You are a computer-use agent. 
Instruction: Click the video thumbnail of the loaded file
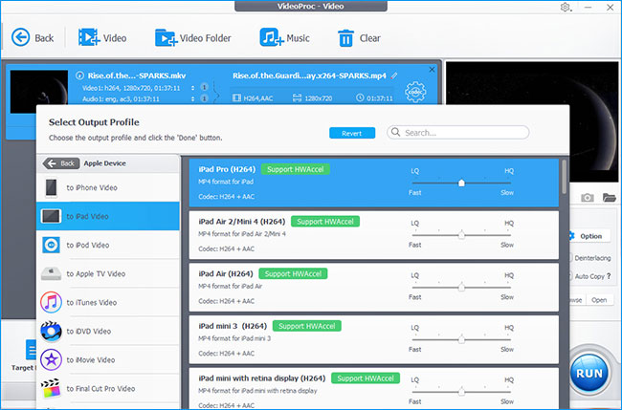[39, 92]
